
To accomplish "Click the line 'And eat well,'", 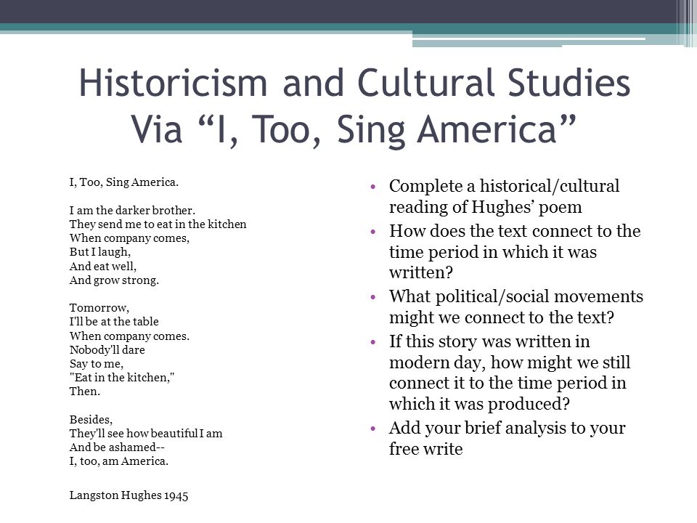I will (102, 267).
